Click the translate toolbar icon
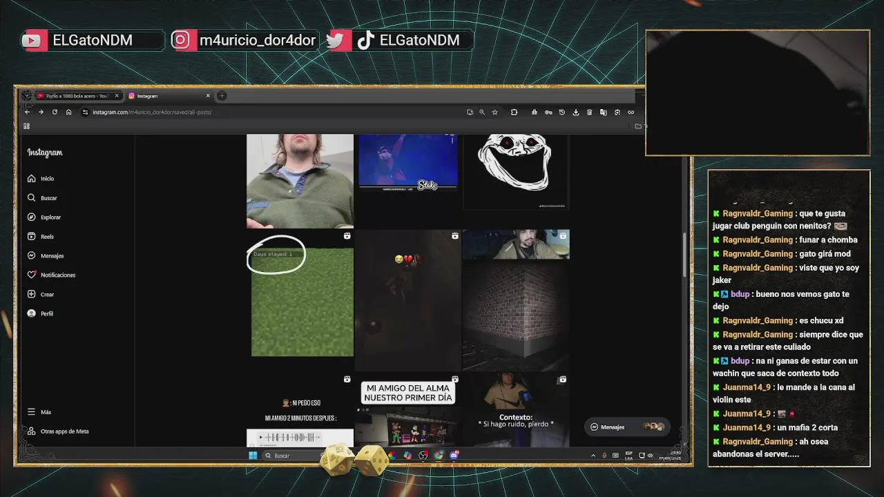Viewport: 884px width, 497px height. [x=603, y=112]
